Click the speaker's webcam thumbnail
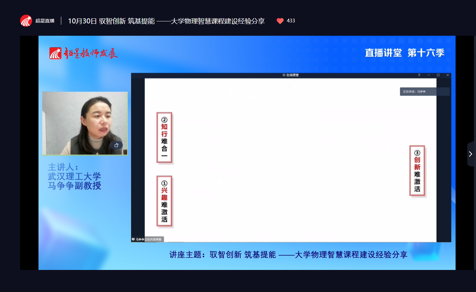This screenshot has width=476, height=292. (x=85, y=123)
